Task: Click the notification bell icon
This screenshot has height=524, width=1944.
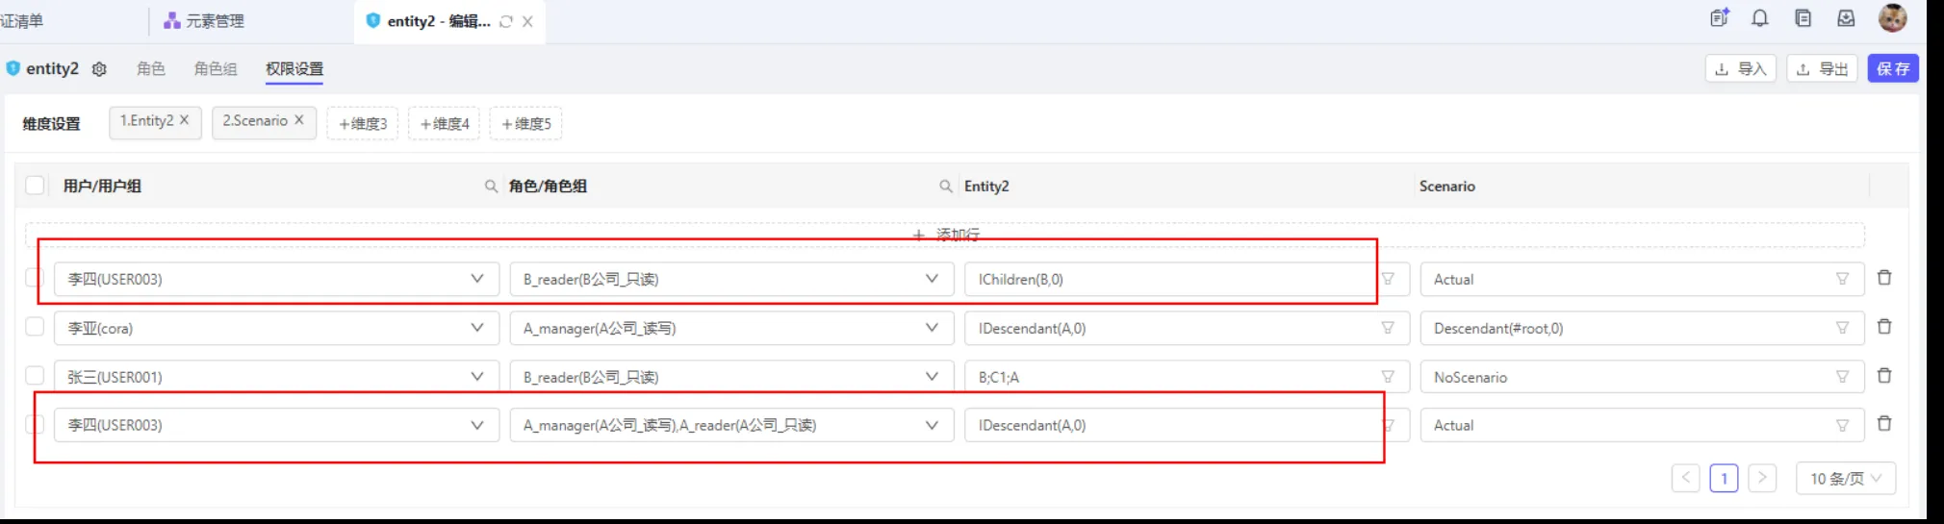Action: pyautogui.click(x=1760, y=18)
